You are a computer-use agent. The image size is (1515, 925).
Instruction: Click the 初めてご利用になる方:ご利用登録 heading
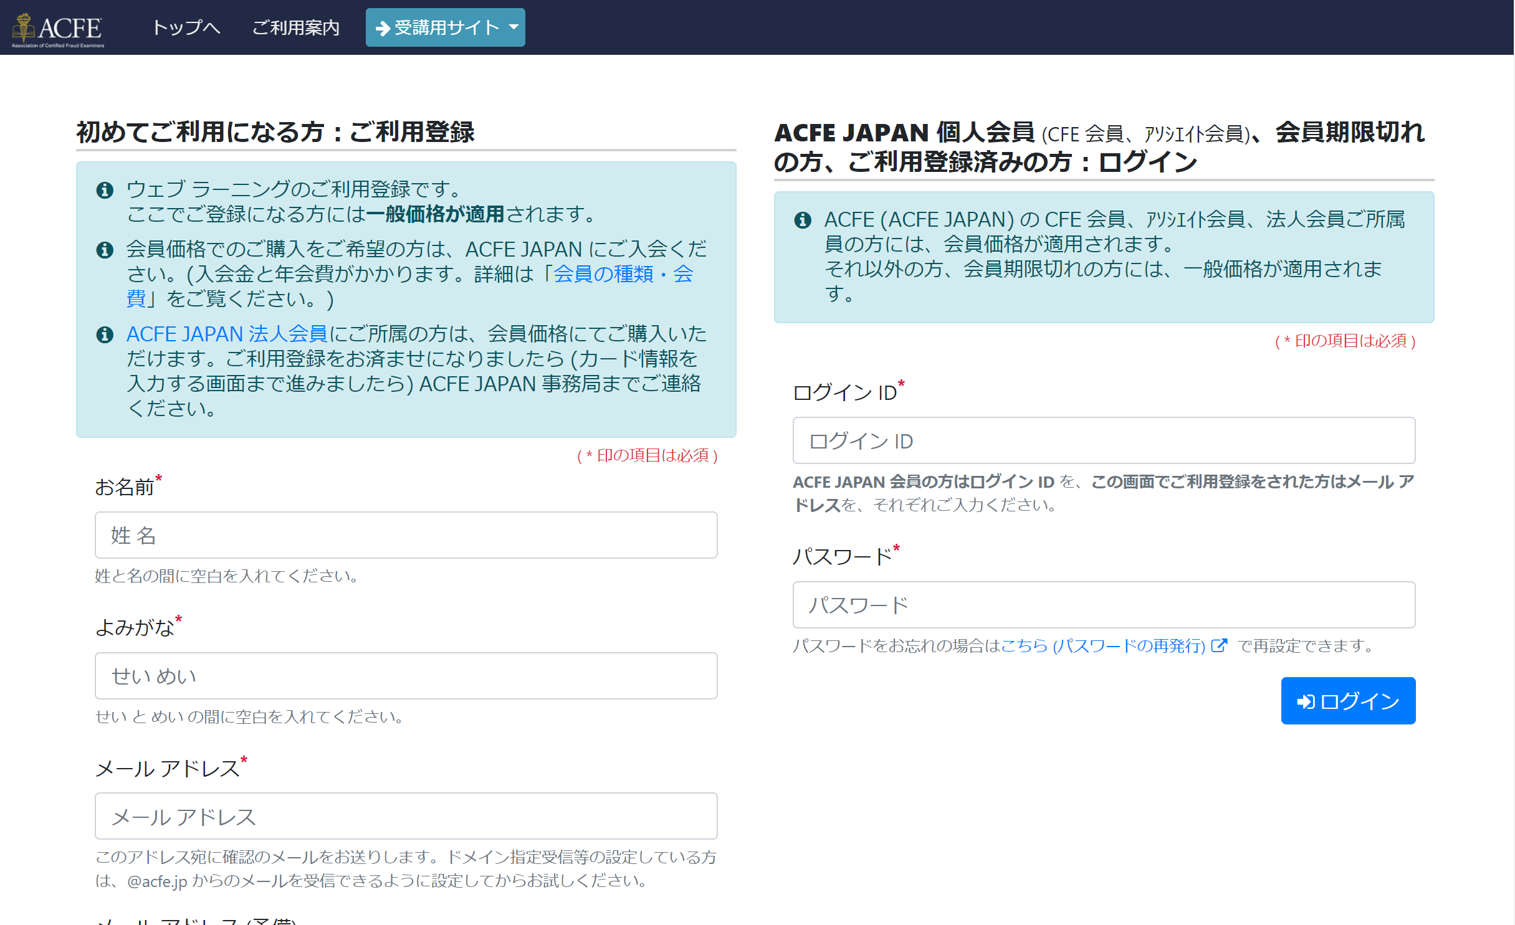pyautogui.click(x=275, y=132)
